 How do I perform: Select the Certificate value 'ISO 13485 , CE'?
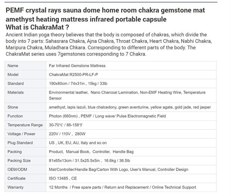pos(63,178)
